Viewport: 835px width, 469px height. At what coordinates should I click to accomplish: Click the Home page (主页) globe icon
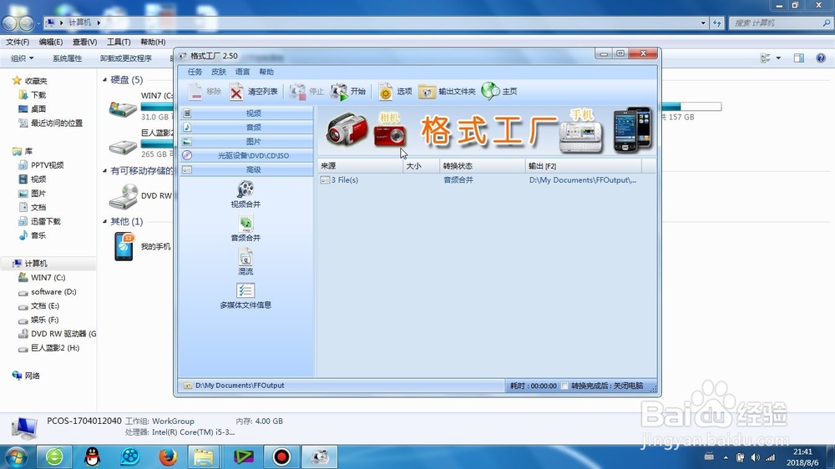pos(490,91)
